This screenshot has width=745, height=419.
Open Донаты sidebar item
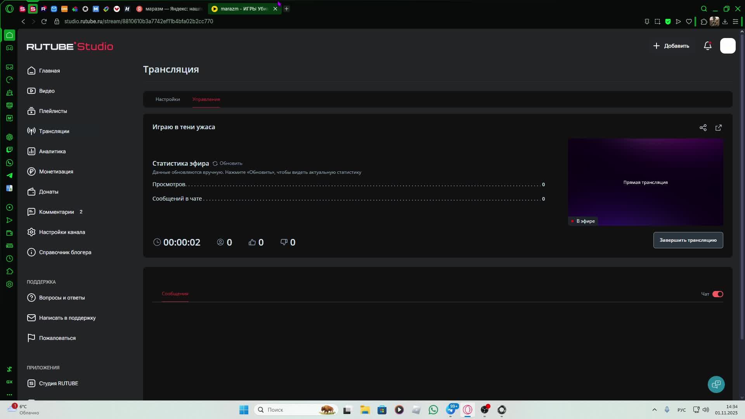[49, 192]
